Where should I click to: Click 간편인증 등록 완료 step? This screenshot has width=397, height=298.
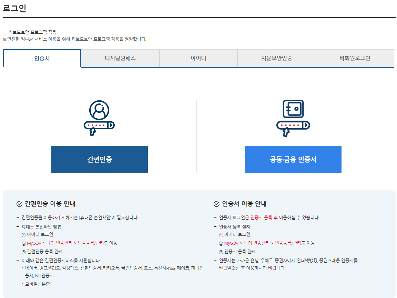[44, 252]
